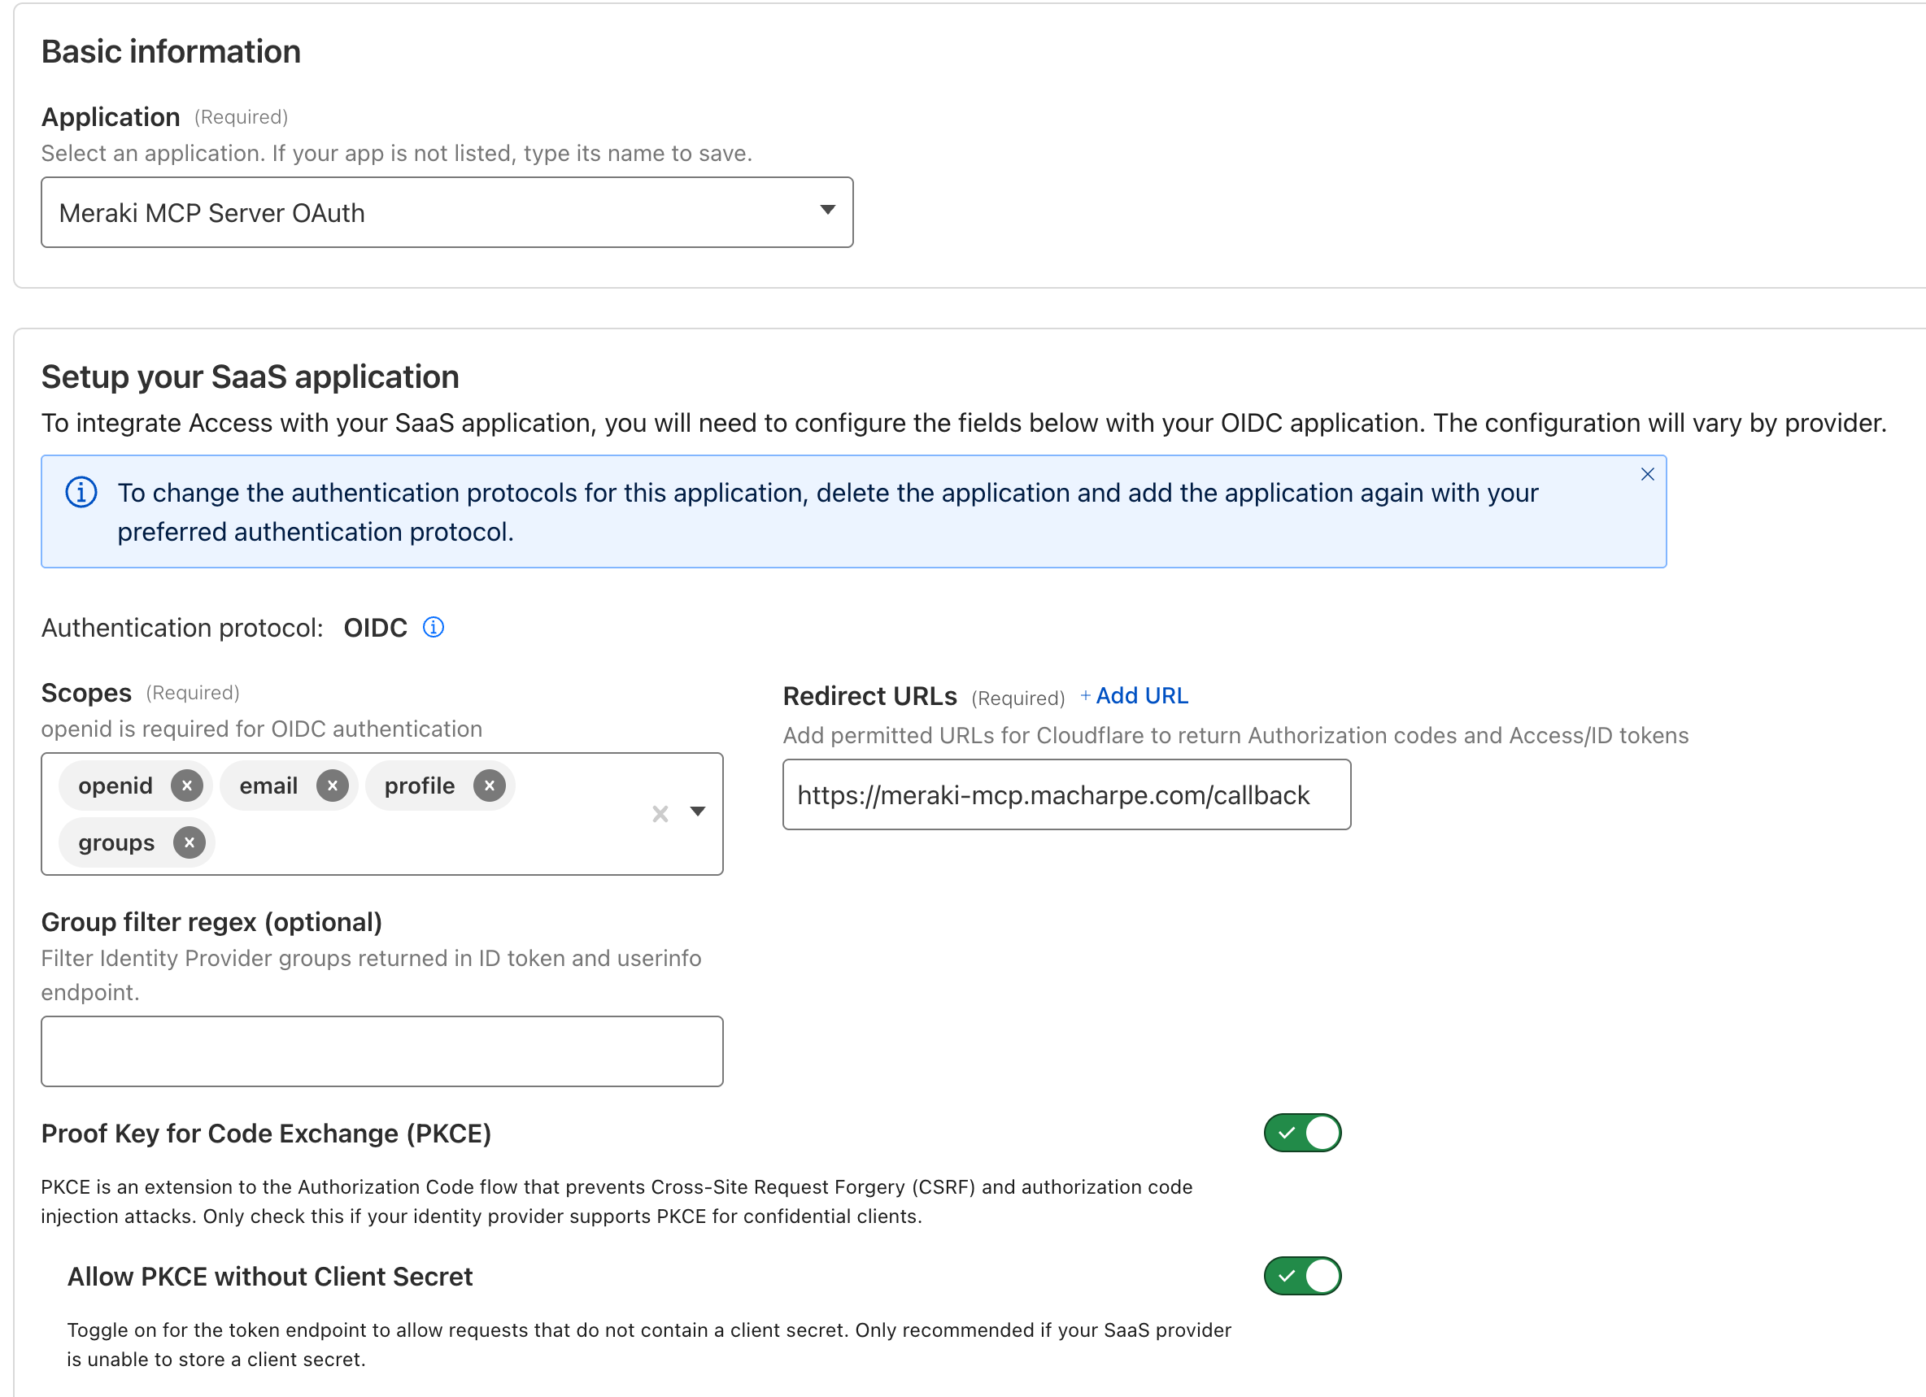1926x1397 pixels.
Task: Click the Group filter regex input field
Action: (x=382, y=1051)
